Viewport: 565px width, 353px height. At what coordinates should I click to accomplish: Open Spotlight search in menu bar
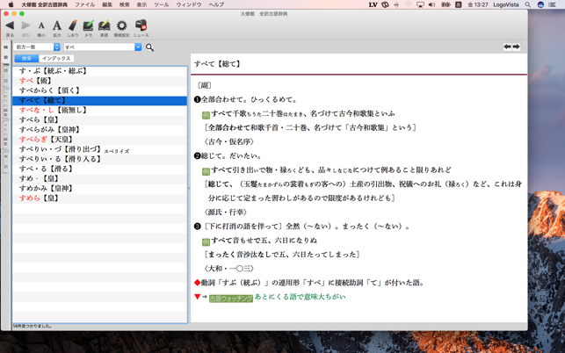pos(528,4)
